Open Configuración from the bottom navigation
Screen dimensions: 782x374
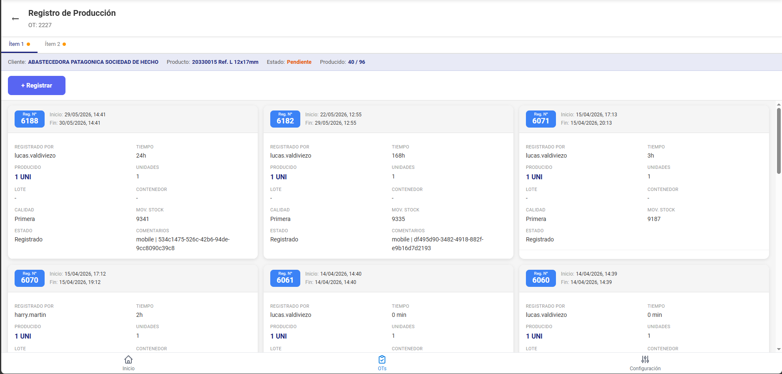(645, 363)
